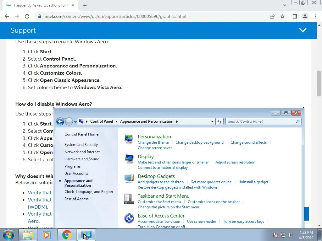Open Chrome tab search dropdown
322x241 pixels.
[284, 5]
